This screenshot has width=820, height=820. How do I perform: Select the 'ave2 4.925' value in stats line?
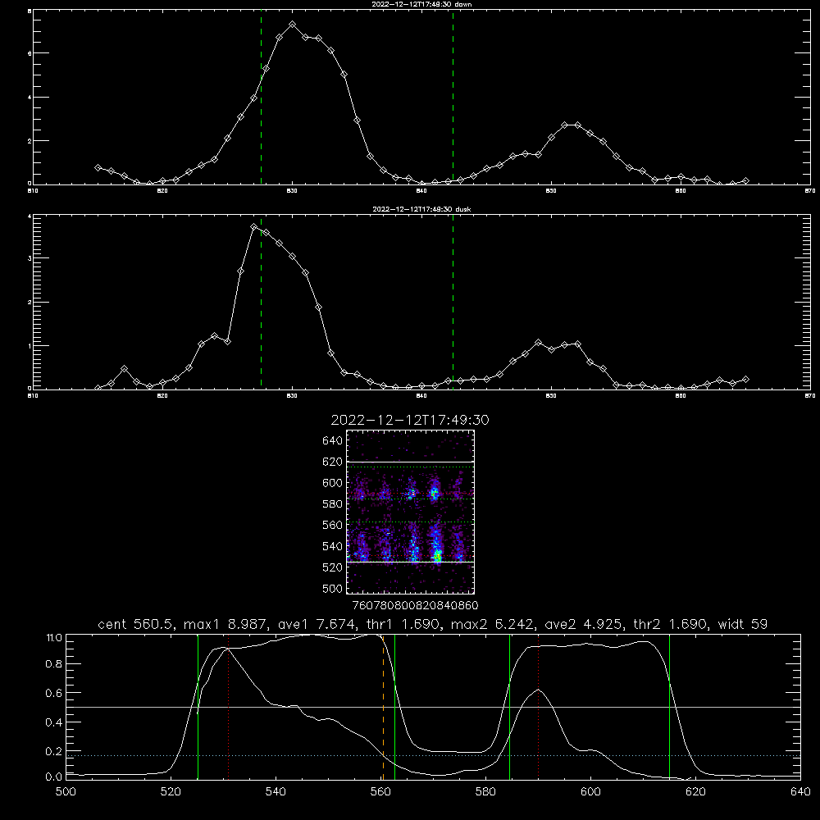pos(582,624)
